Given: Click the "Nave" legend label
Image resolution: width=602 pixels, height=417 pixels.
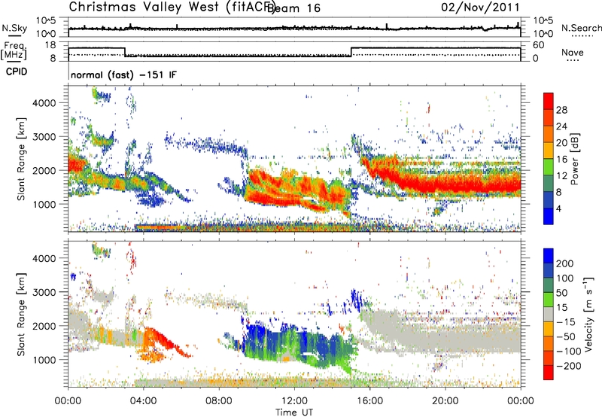Looking at the screenshot, I should click(573, 52).
